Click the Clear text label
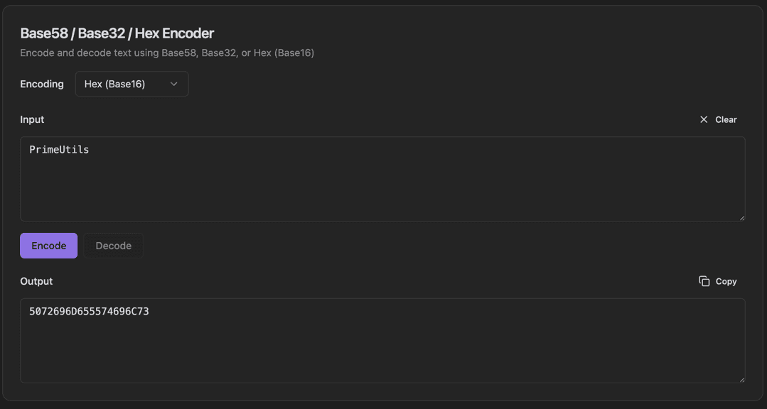Screen dimensions: 767x409 pos(726,119)
